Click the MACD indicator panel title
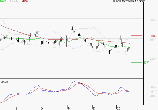This screenshot has width=158, height=110. [4, 82]
